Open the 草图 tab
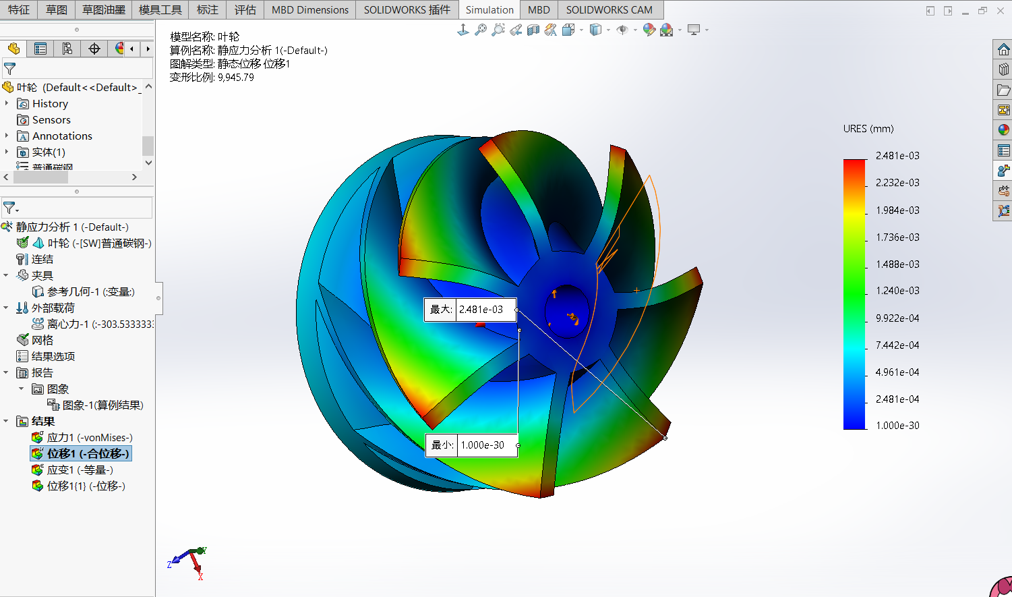The height and width of the screenshot is (597, 1012). point(57,9)
